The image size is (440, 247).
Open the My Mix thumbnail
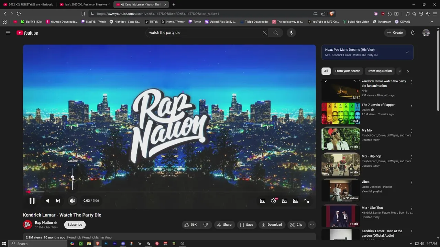[x=341, y=139]
